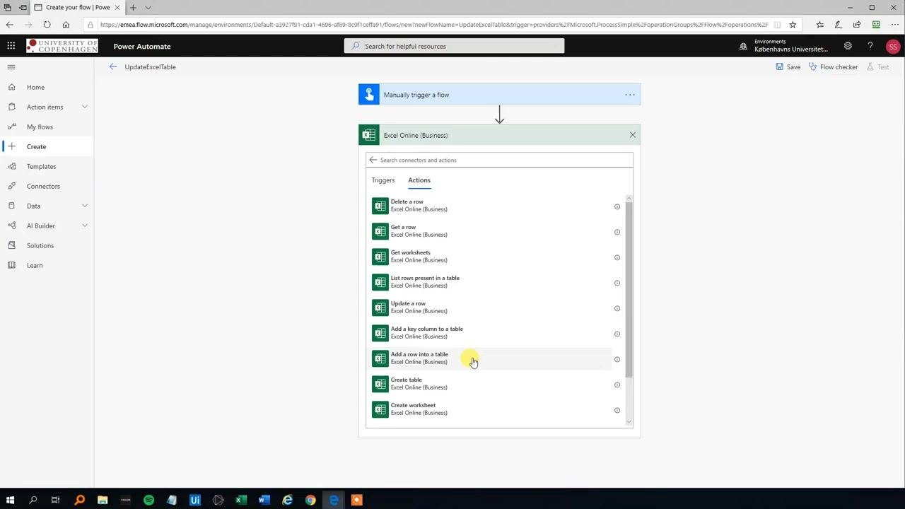Open Action items in the sidebar
Image resolution: width=905 pixels, height=509 pixels.
point(45,107)
